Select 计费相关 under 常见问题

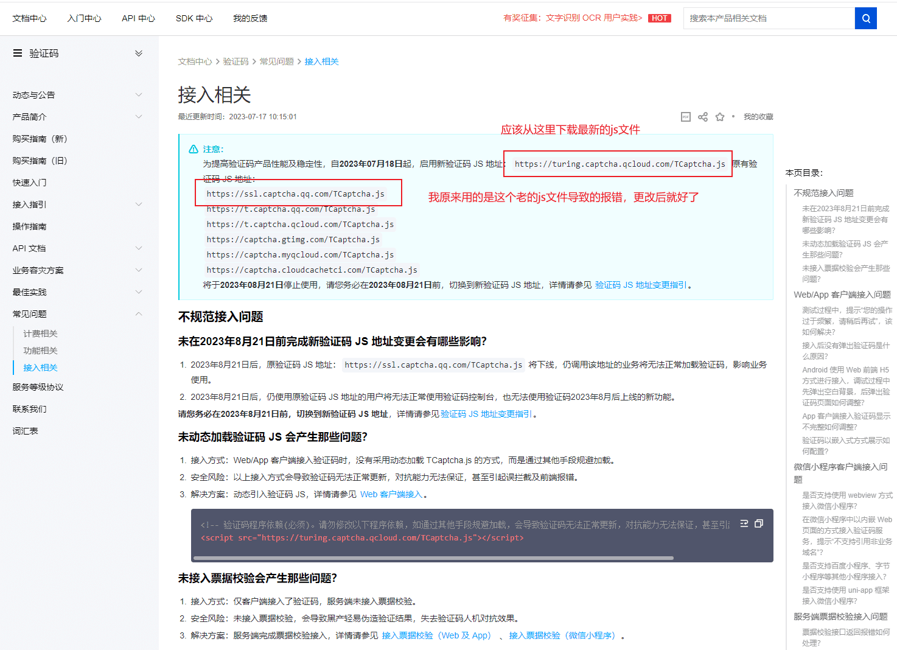[x=40, y=334]
